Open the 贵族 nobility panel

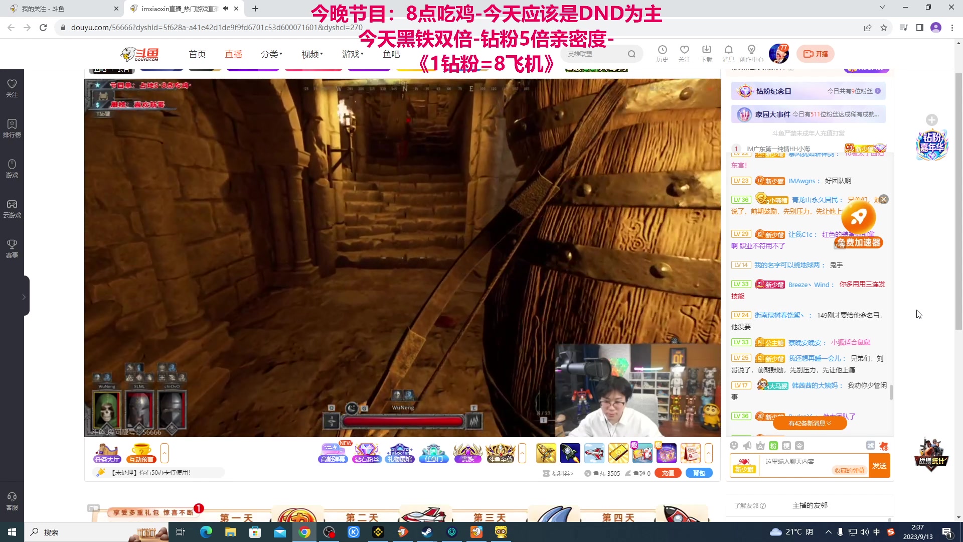coord(467,454)
